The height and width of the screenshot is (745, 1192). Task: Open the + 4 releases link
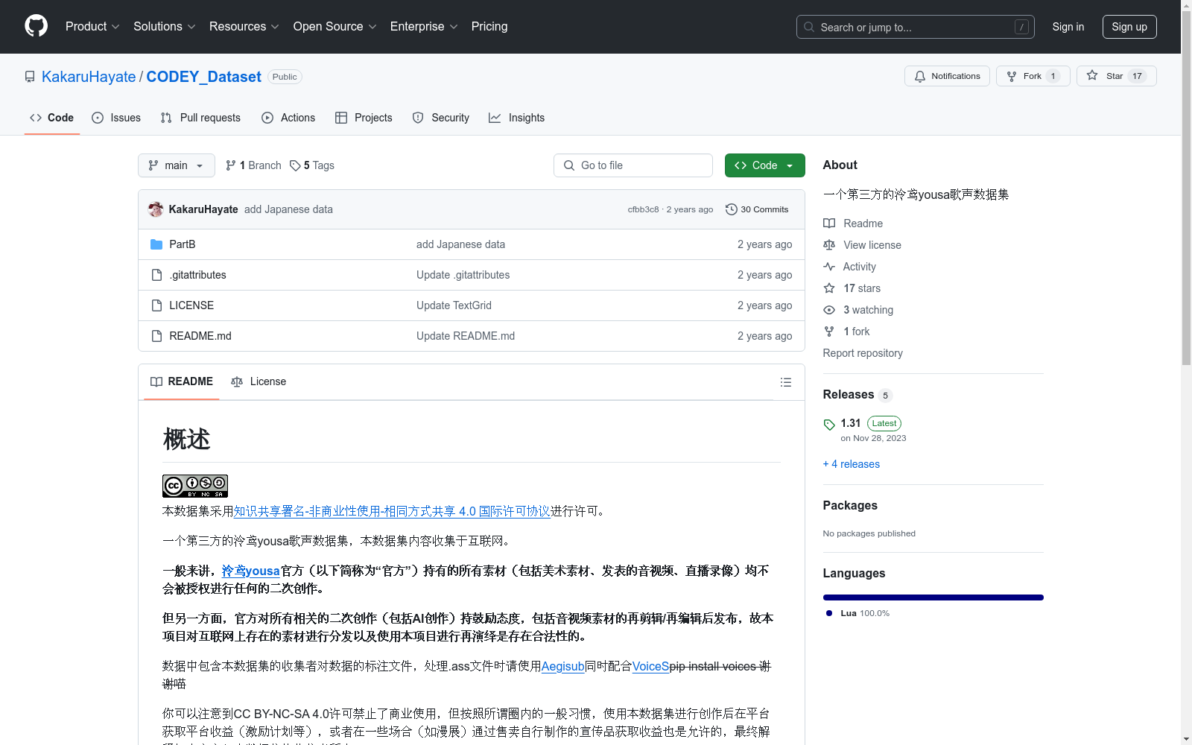tap(852, 464)
